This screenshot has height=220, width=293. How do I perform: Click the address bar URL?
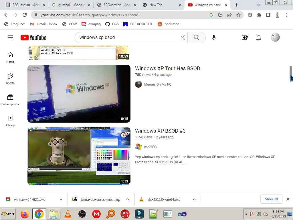coord(89,15)
